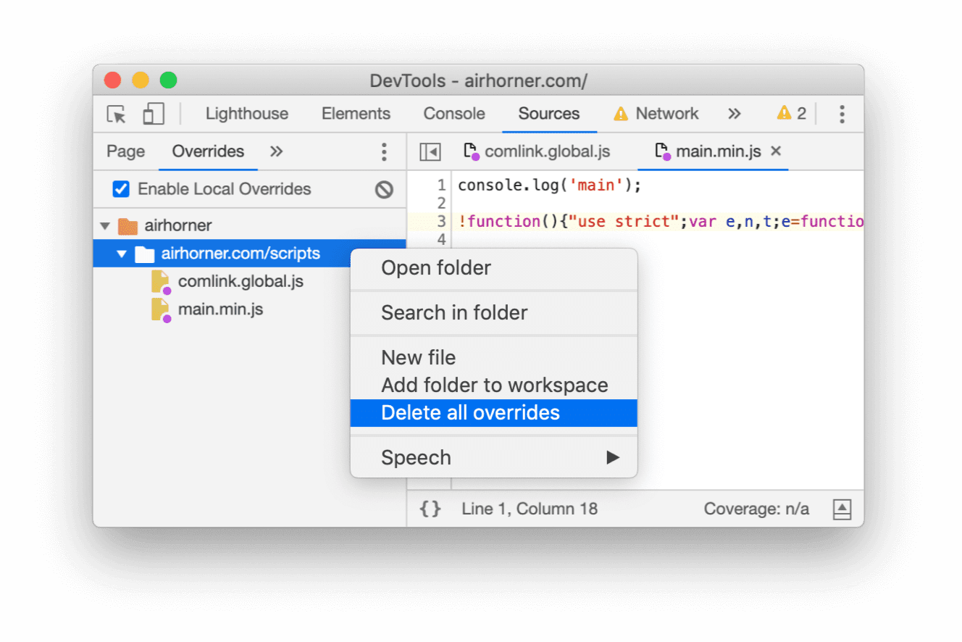Expand the hidden panels chevron next to Network

tap(735, 114)
